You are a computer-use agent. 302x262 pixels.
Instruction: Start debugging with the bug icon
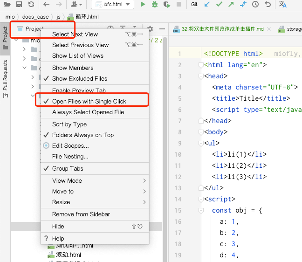[x=154, y=4]
